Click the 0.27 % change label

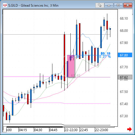point(105,57)
